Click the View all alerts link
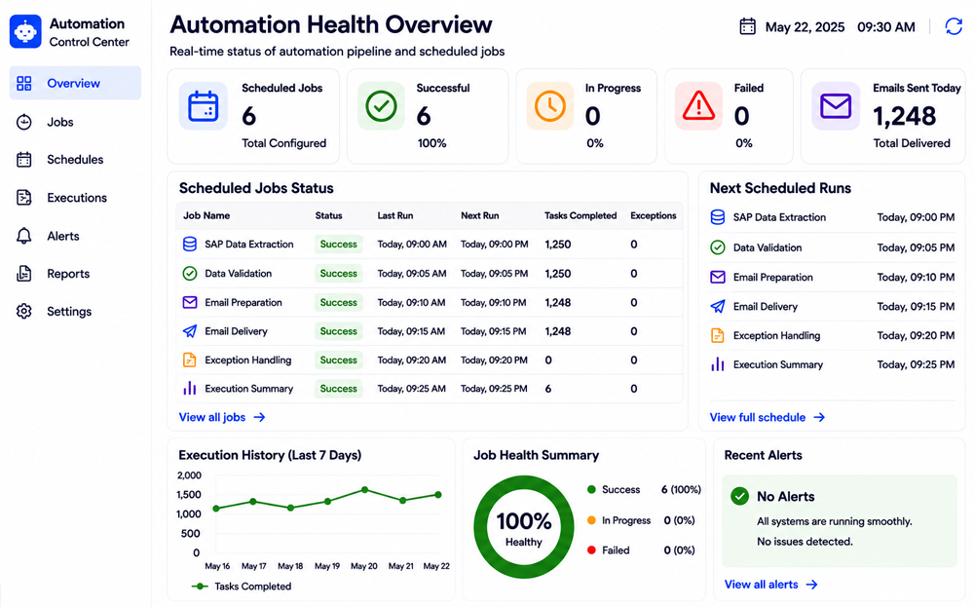The height and width of the screenshot is (607, 974). [770, 585]
